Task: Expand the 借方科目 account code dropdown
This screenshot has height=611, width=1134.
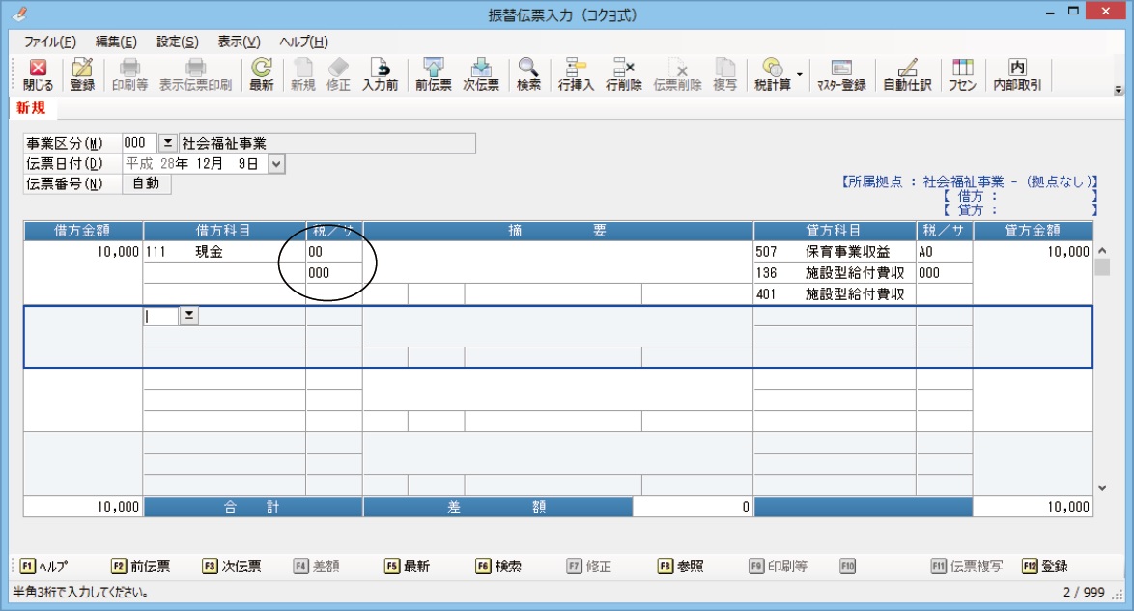Action: 188,316
